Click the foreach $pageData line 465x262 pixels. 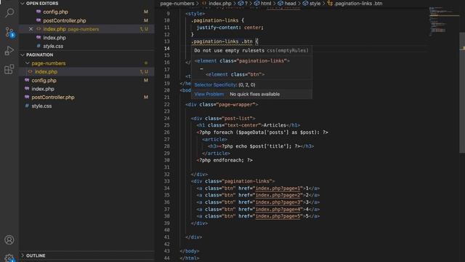point(262,132)
